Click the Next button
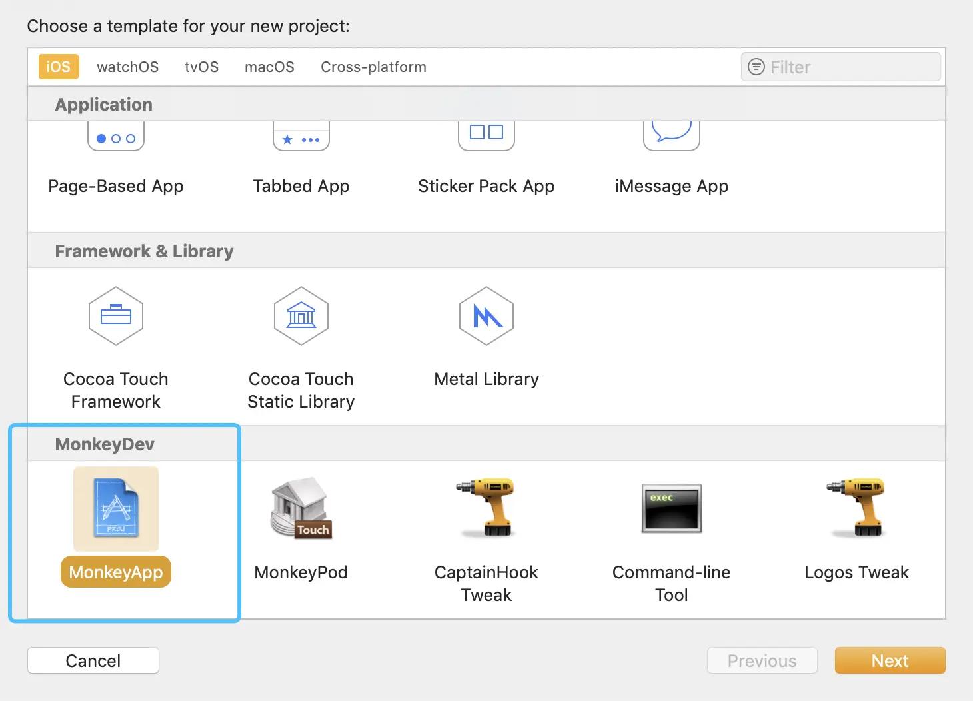 890,660
